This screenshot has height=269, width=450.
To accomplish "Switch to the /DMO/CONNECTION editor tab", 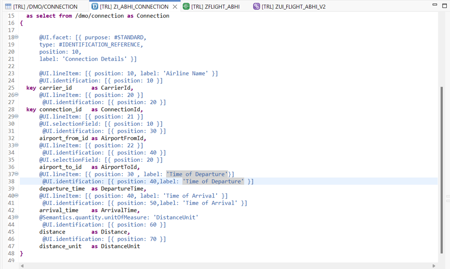I will pyautogui.click(x=45, y=6).
